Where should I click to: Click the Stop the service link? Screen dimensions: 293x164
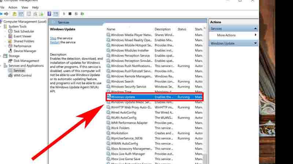[53, 38]
